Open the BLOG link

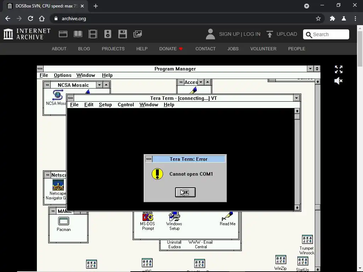point(84,49)
